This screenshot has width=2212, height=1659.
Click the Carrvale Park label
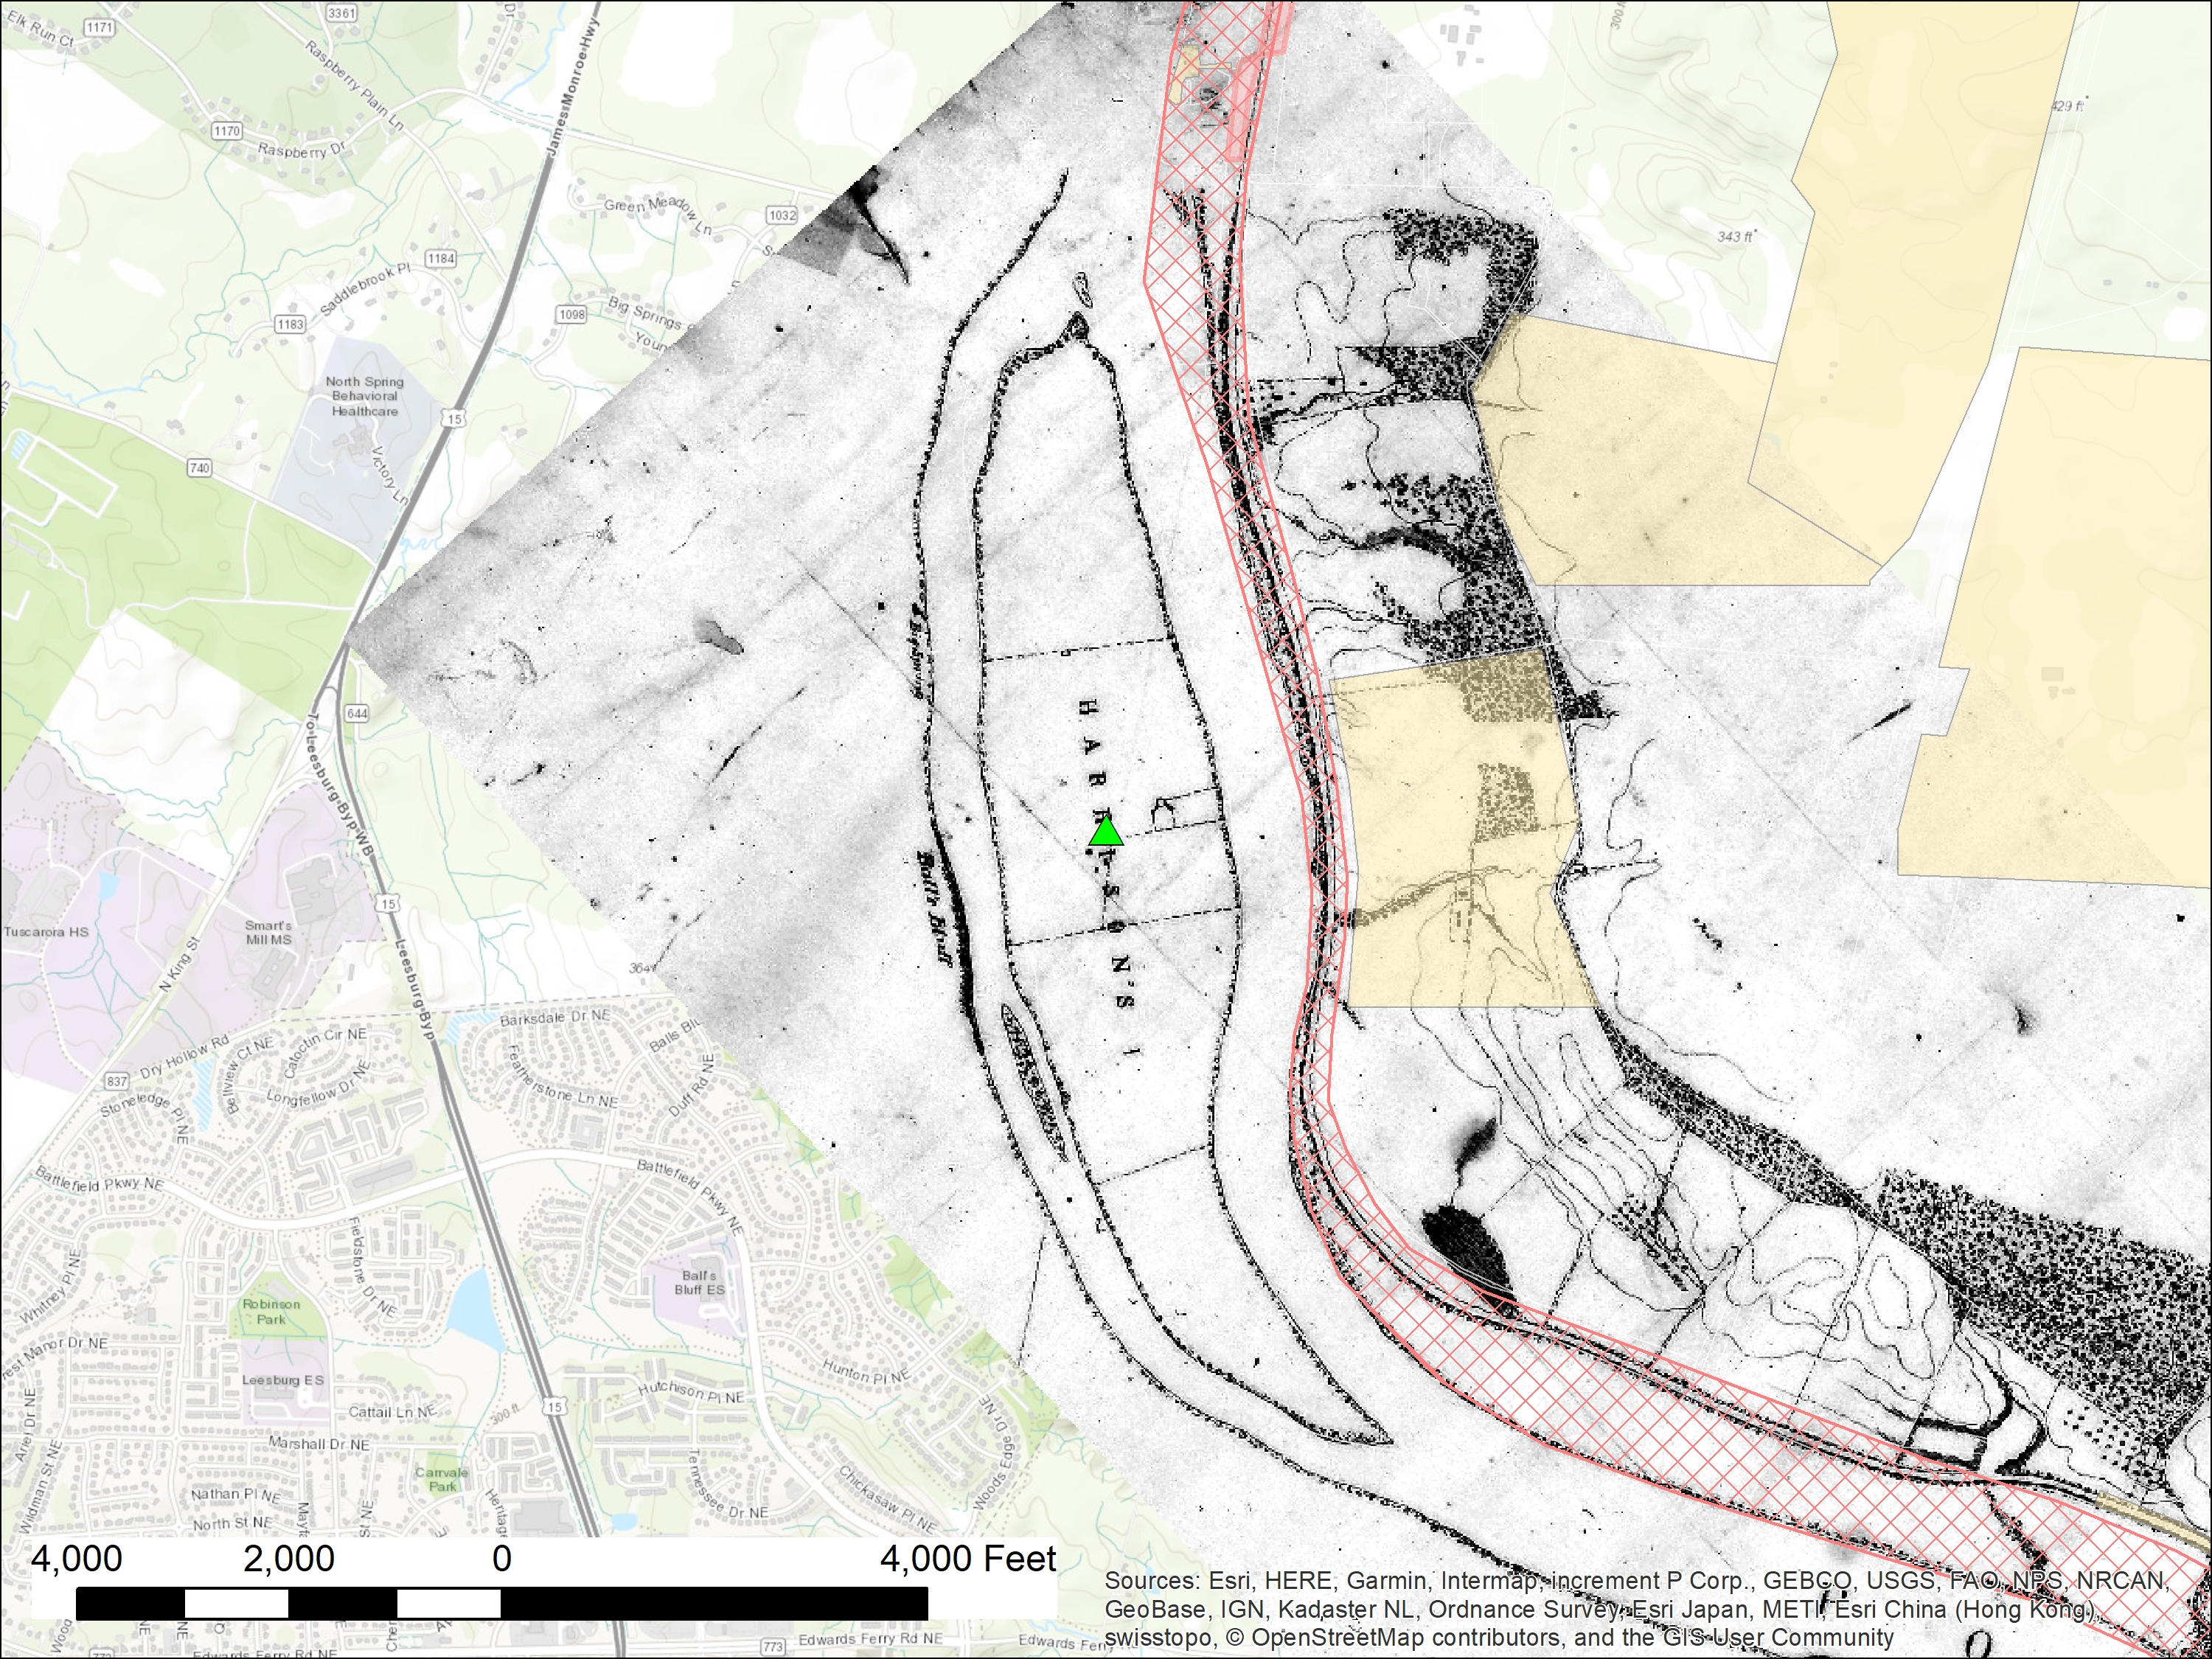click(441, 1479)
